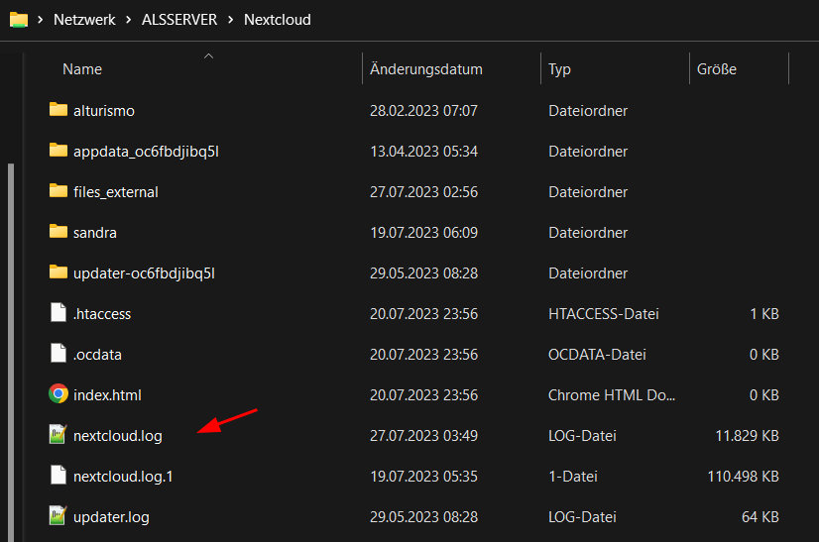819x542 pixels.
Task: Click the 1 KB size of .htaccess
Action: coord(764,314)
